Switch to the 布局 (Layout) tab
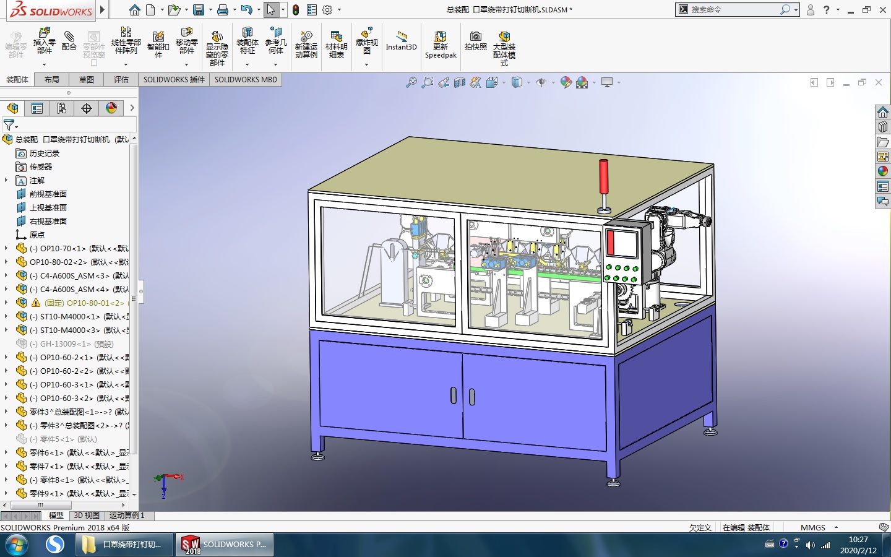The height and width of the screenshot is (557, 891). [x=52, y=80]
